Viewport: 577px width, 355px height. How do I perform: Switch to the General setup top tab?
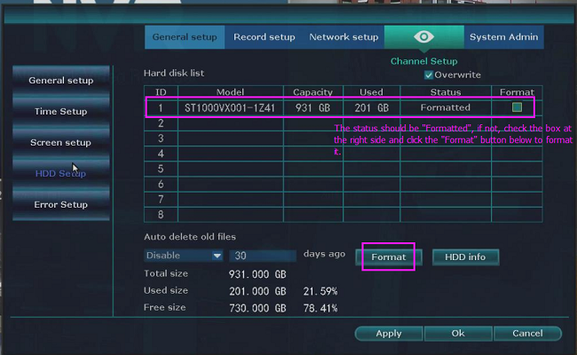(185, 37)
